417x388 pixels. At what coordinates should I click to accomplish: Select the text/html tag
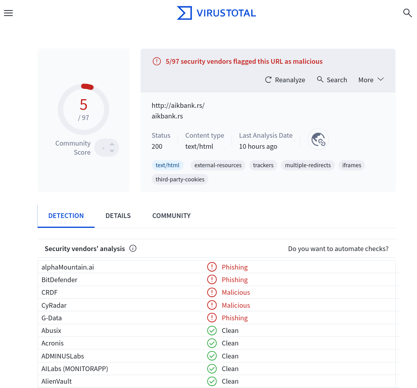(x=167, y=165)
